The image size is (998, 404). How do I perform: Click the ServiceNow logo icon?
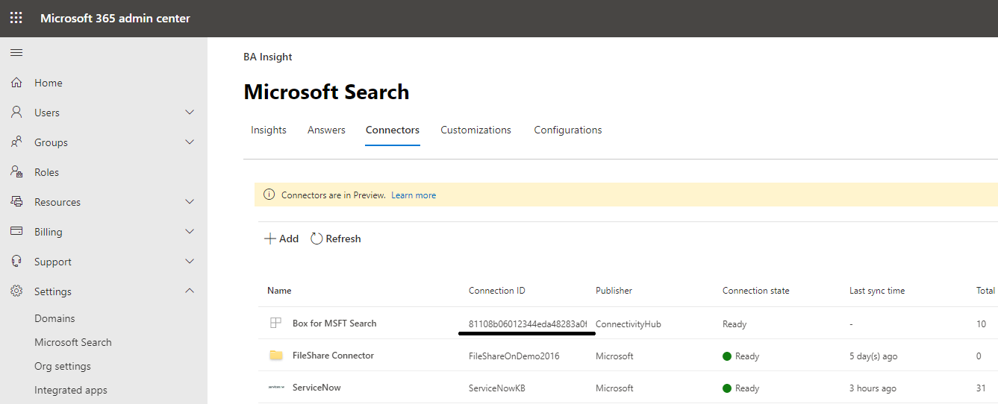[x=276, y=388]
